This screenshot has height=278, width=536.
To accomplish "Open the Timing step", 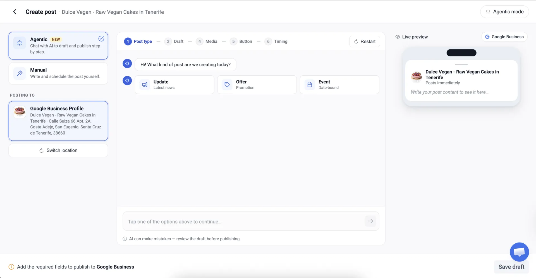I will coord(276,41).
